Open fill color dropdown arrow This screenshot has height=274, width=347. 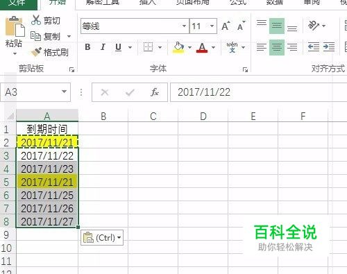pyautogui.click(x=189, y=47)
